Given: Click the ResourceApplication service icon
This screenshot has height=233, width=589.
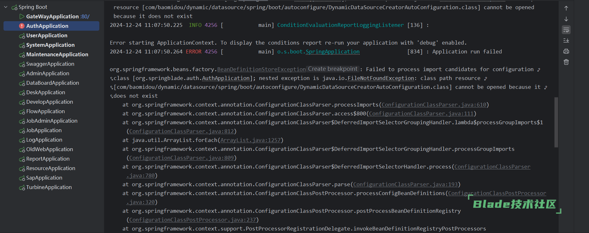Looking at the screenshot, I should [x=22, y=169].
